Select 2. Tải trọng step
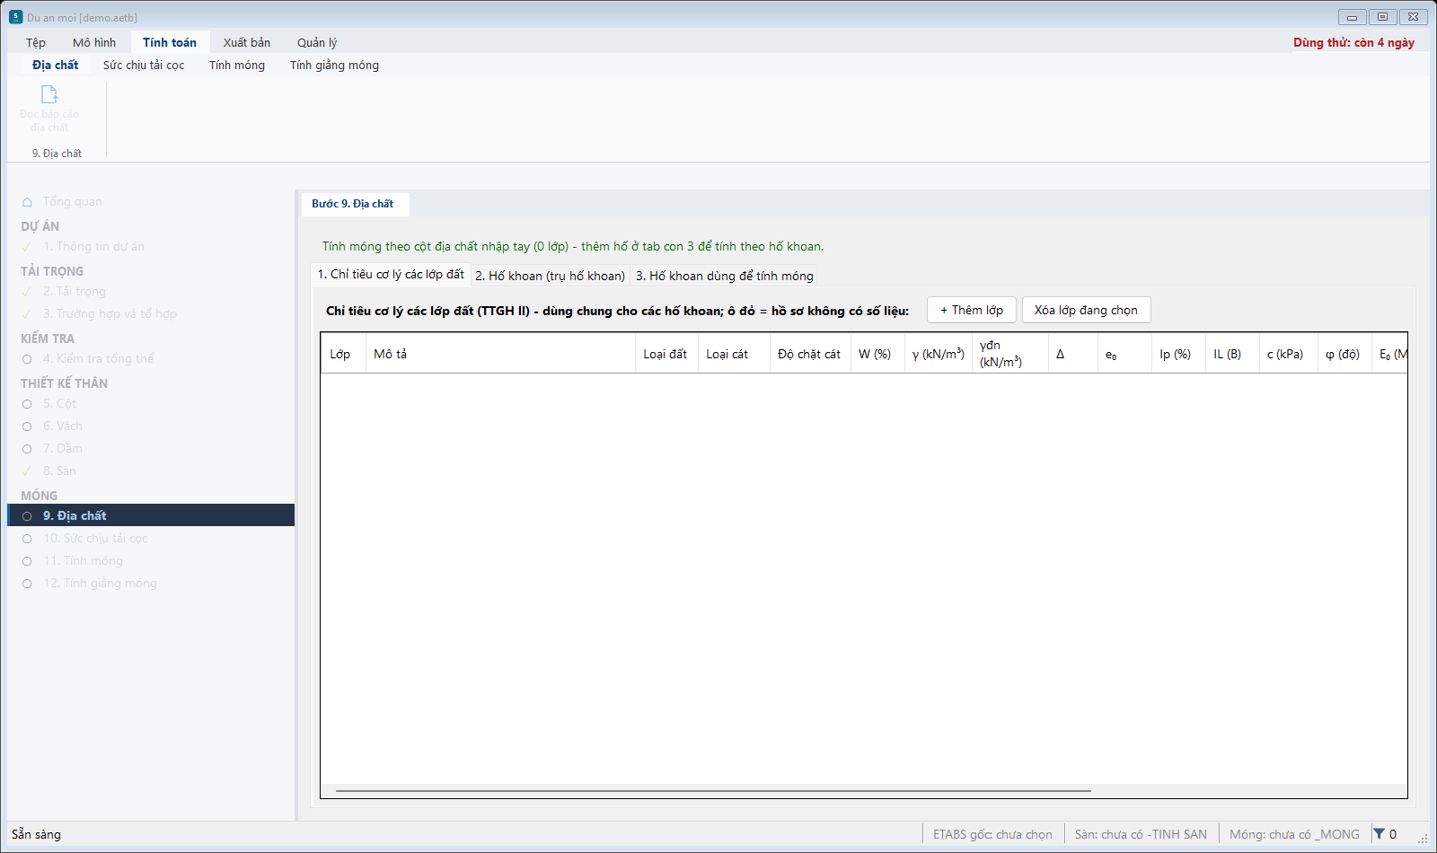The height and width of the screenshot is (853, 1437). pos(151,291)
